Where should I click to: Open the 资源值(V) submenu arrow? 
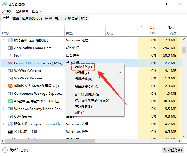click(120, 73)
